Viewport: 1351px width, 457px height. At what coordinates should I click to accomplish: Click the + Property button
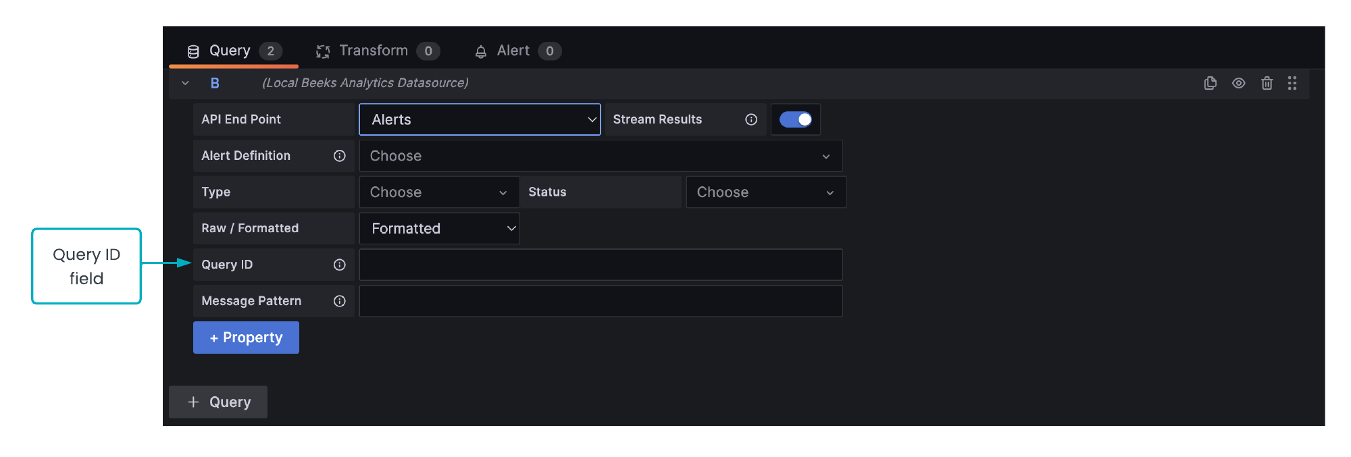click(246, 338)
